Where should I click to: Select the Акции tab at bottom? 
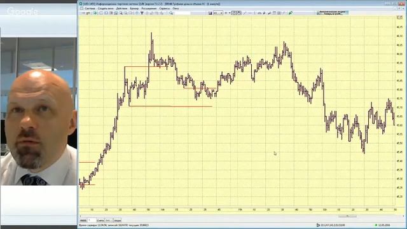(x=117, y=221)
